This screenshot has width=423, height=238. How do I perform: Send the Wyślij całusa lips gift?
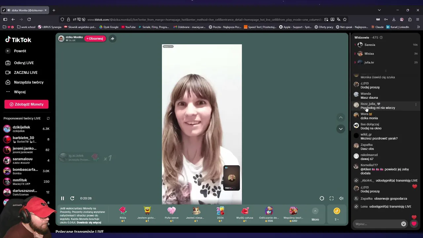(245, 214)
